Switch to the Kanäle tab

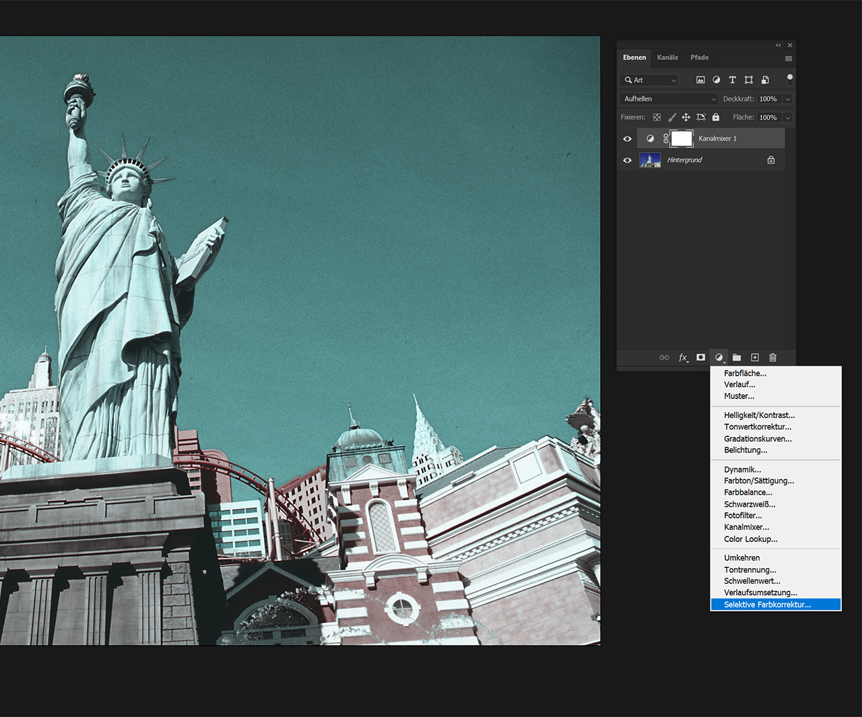(667, 57)
